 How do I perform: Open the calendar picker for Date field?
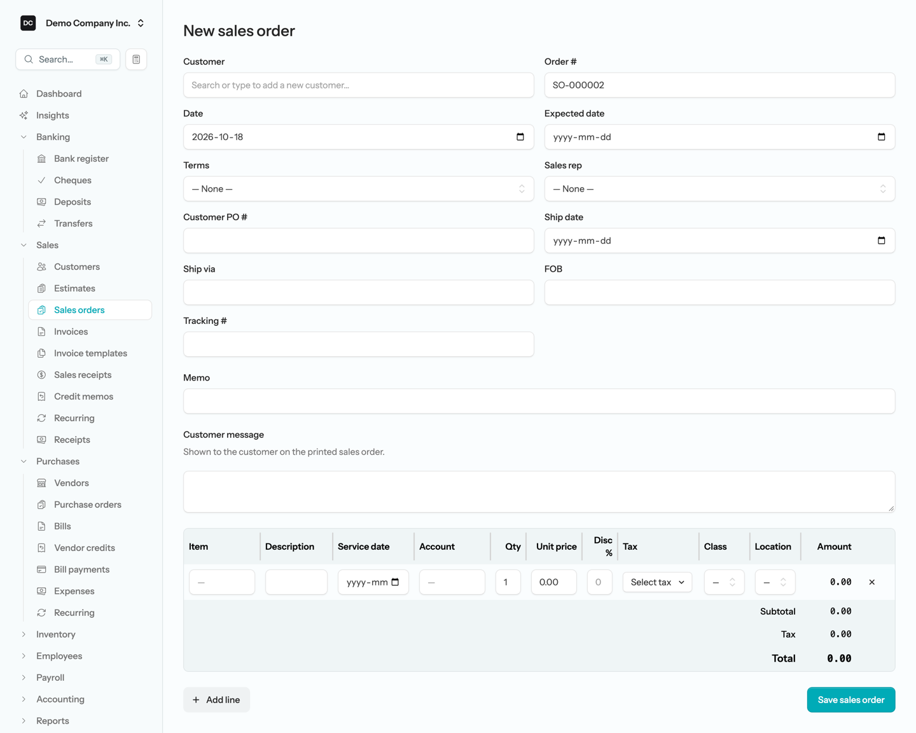click(x=520, y=137)
